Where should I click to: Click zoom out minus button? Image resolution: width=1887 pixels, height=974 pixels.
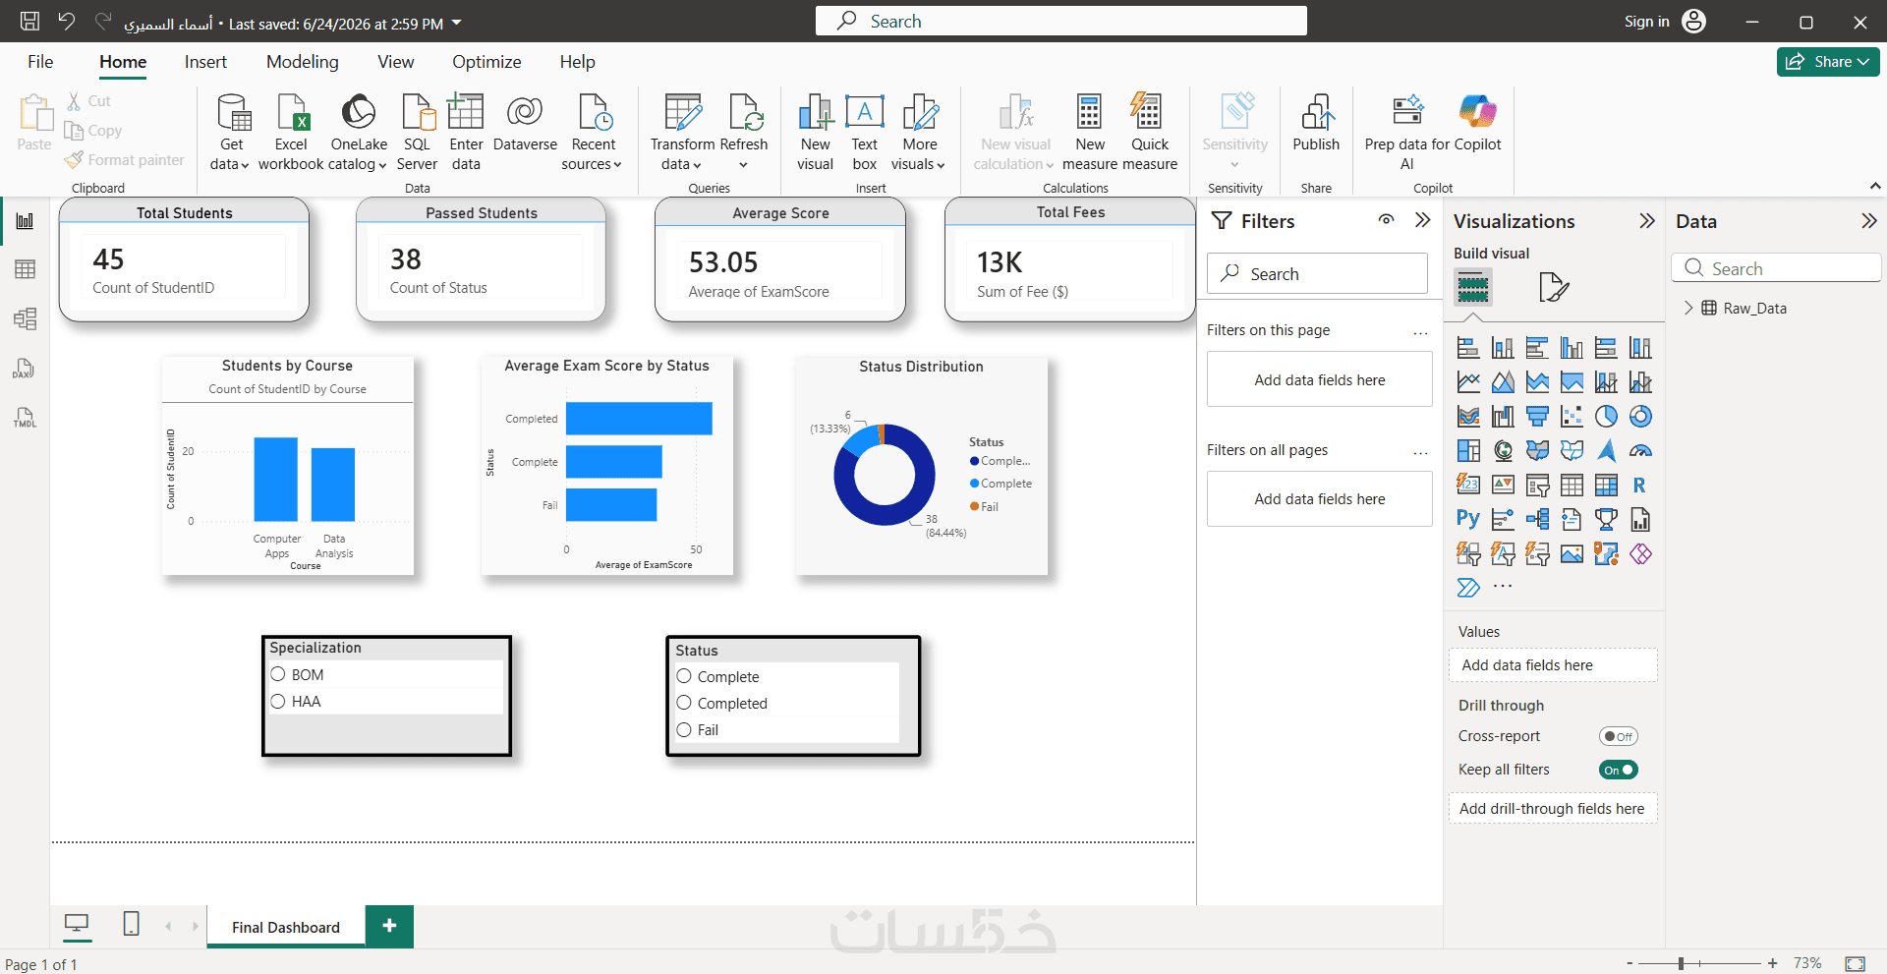click(x=1630, y=963)
